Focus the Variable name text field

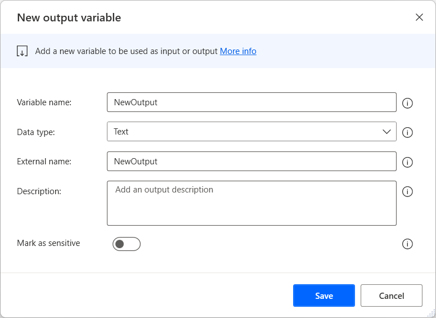click(251, 102)
